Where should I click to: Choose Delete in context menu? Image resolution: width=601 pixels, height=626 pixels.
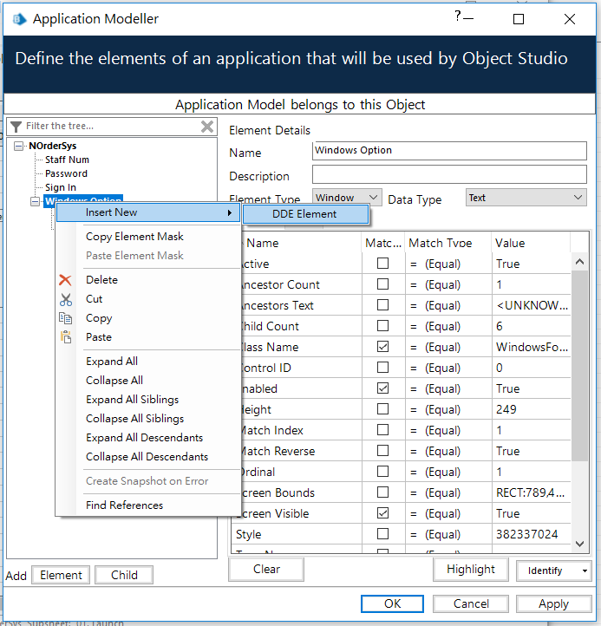(x=101, y=280)
